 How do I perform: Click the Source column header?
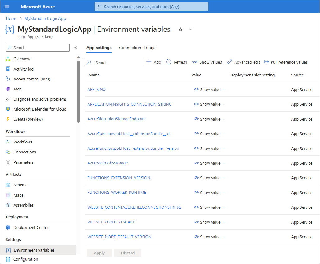point(297,75)
